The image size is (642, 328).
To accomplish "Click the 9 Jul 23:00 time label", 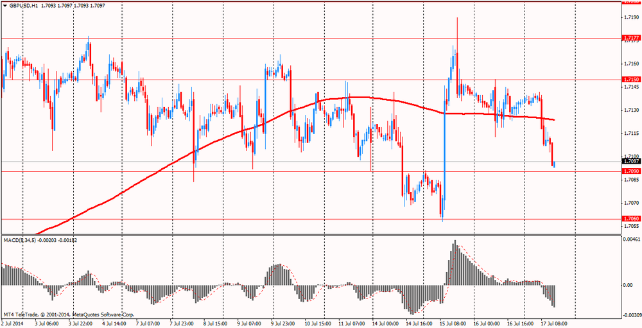I will (x=284, y=324).
